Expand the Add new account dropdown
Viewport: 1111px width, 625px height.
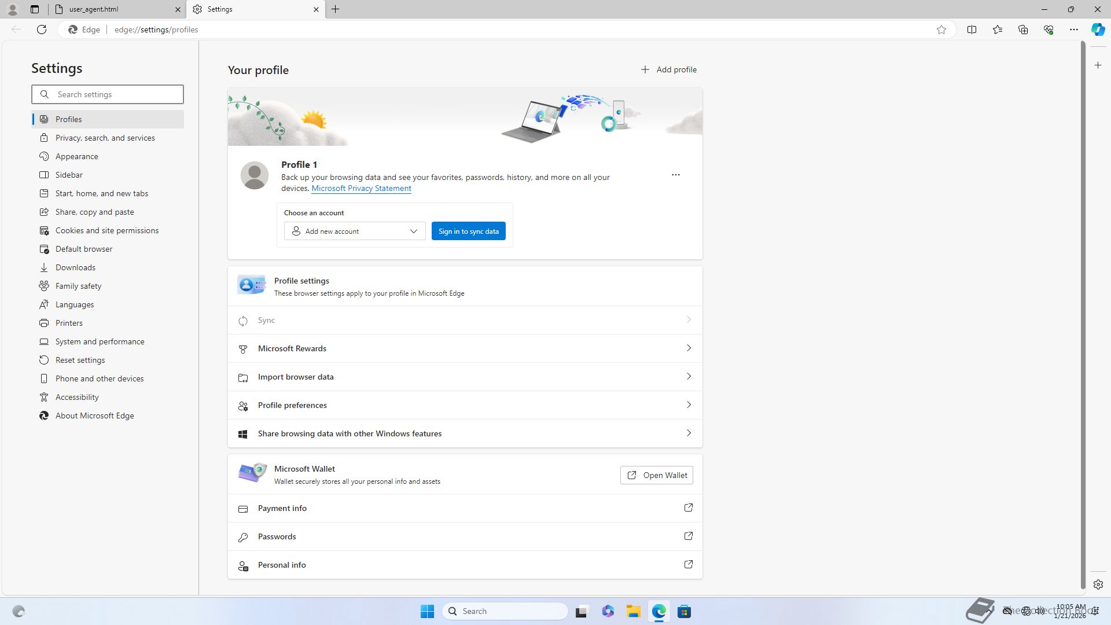(355, 231)
